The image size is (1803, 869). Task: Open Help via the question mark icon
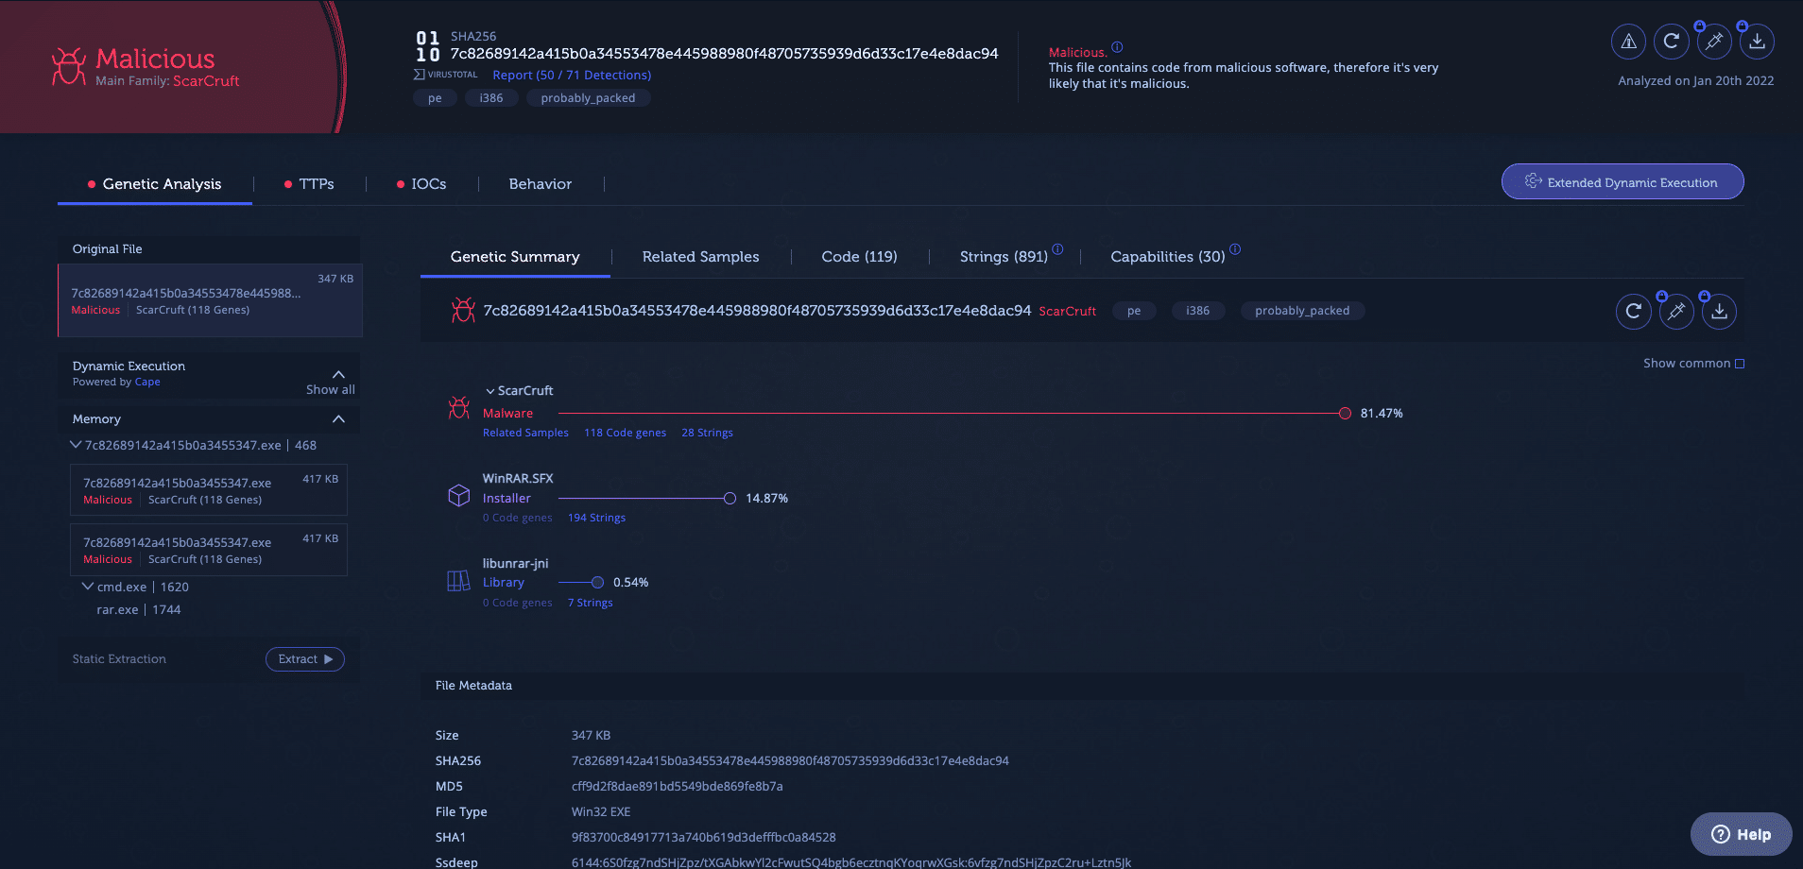(x=1722, y=834)
